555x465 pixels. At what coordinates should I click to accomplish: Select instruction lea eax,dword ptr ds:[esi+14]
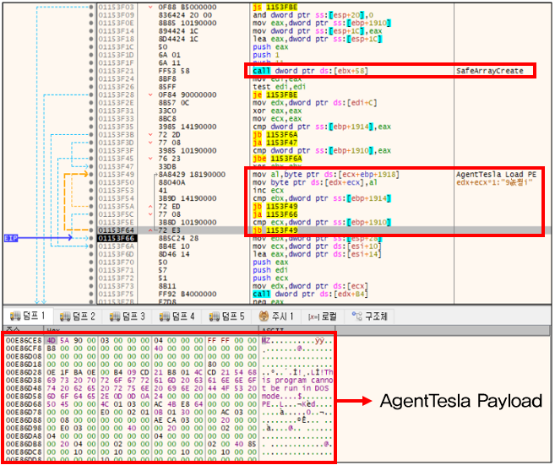[x=317, y=254]
